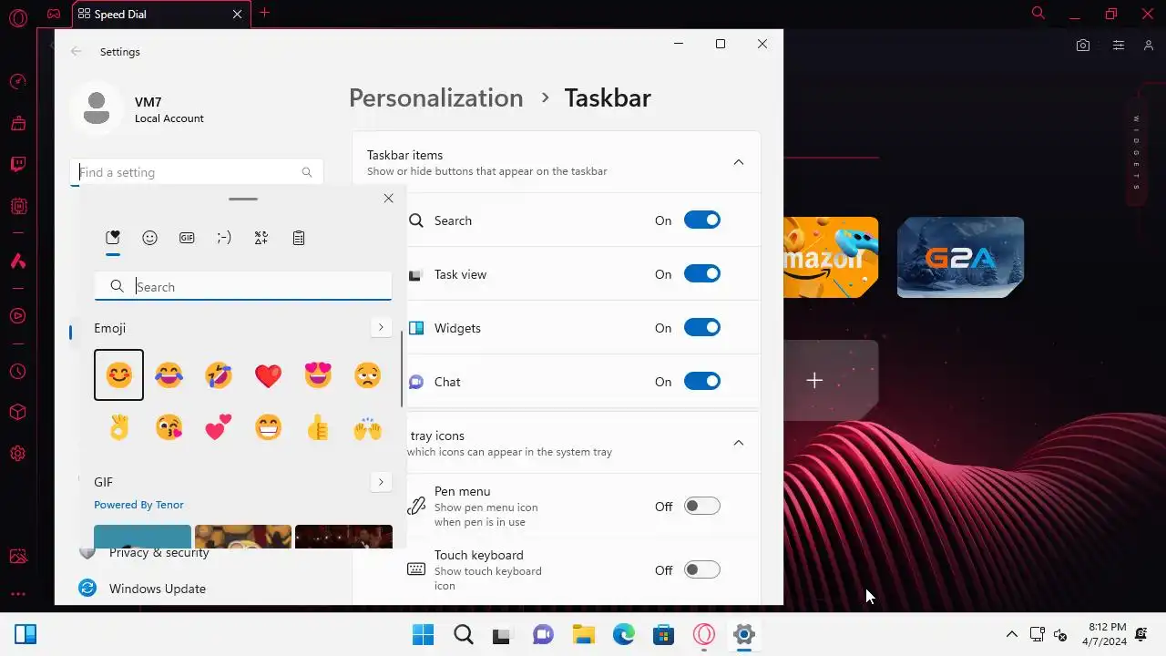Image resolution: width=1166 pixels, height=656 pixels.
Task: Open History clock in Opera sidebar
Action: click(17, 372)
